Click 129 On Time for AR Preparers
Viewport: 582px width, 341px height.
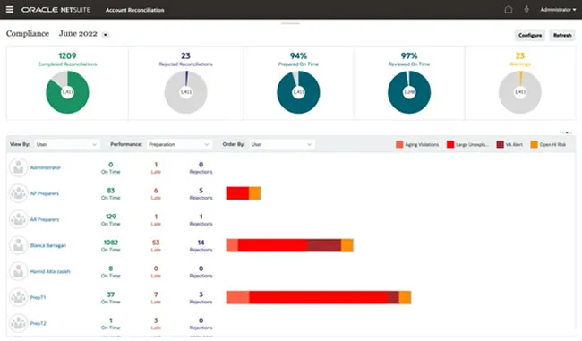[111, 217]
